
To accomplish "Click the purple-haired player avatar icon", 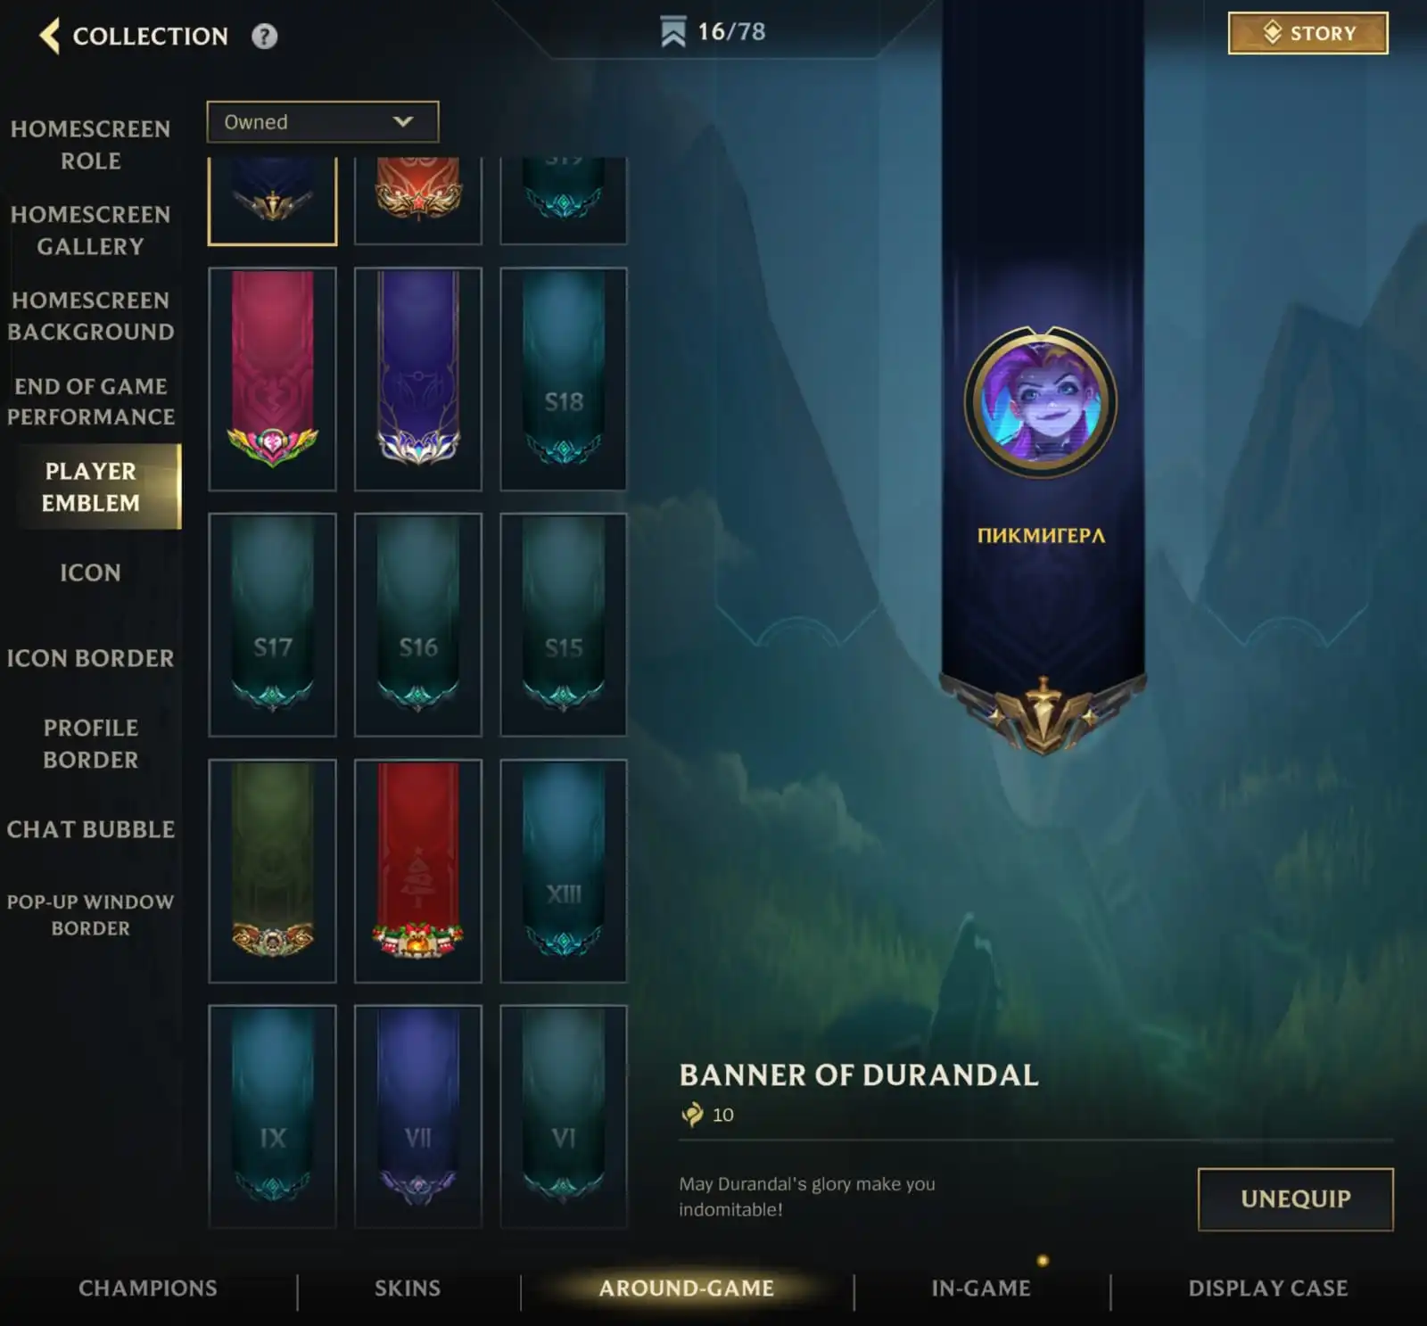I will [1041, 402].
